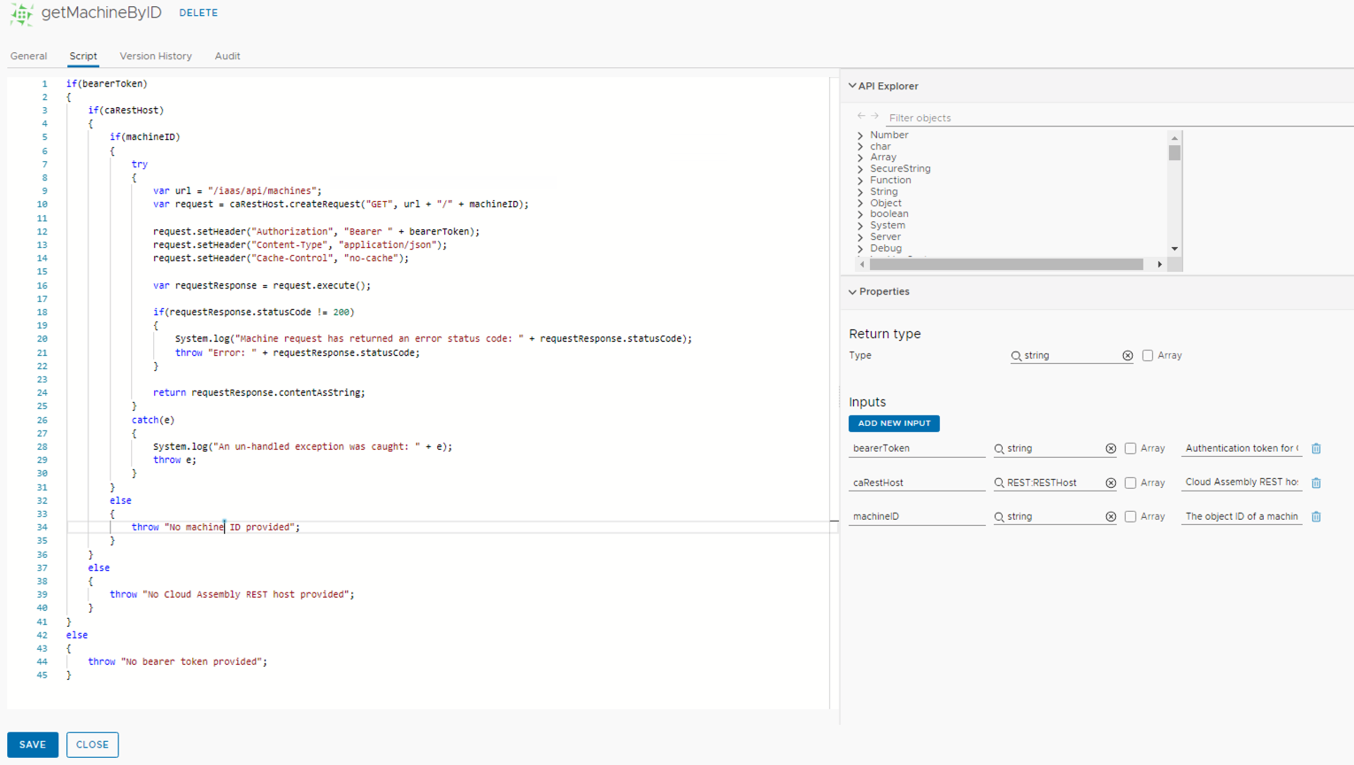This screenshot has width=1354, height=765.
Task: Clear the bearerToken type field
Action: [1111, 449]
